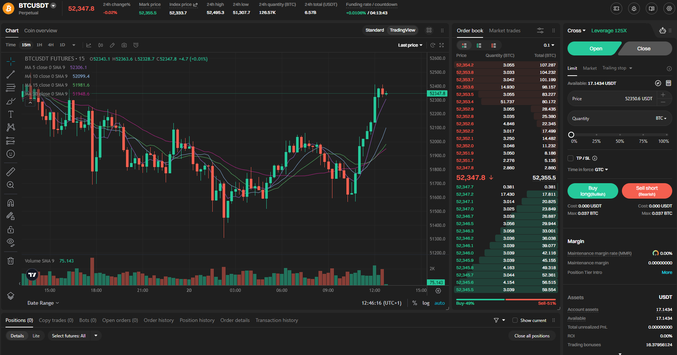This screenshot has height=355, width=677.
Task: Open the top-right settings gear
Action: coord(669,8)
